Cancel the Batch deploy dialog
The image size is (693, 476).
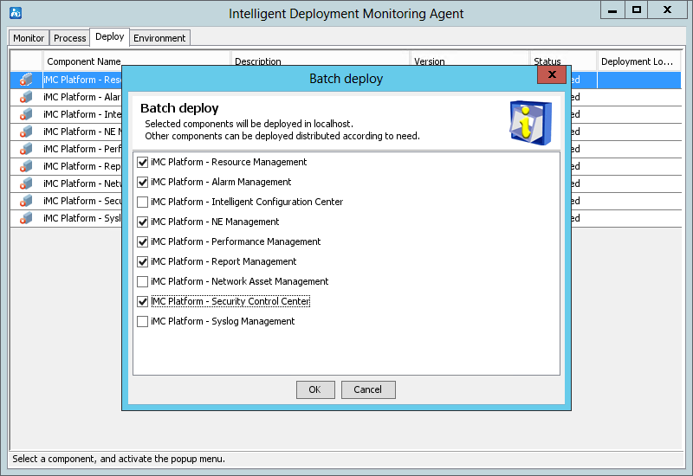pyautogui.click(x=368, y=389)
